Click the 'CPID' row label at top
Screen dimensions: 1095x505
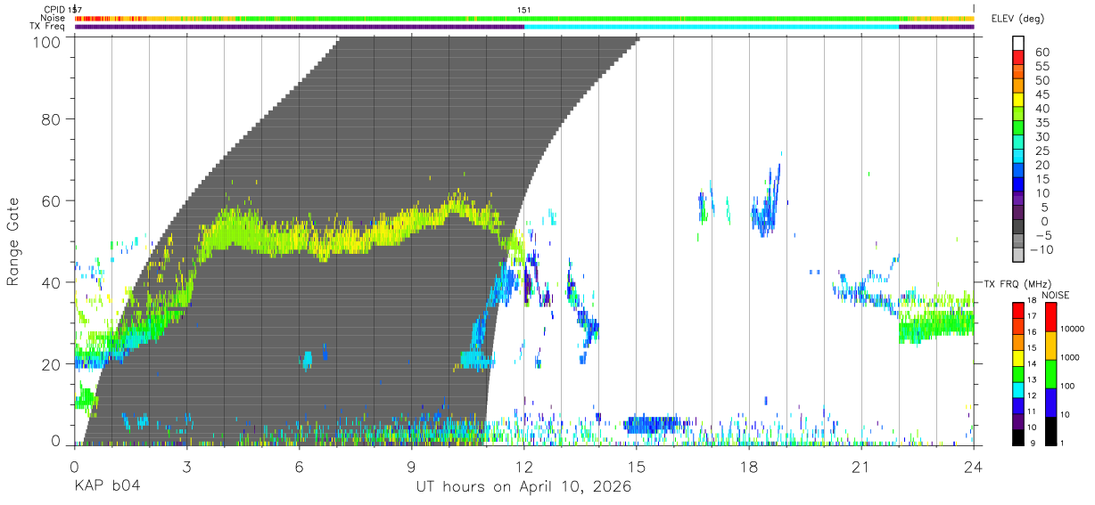[54, 9]
